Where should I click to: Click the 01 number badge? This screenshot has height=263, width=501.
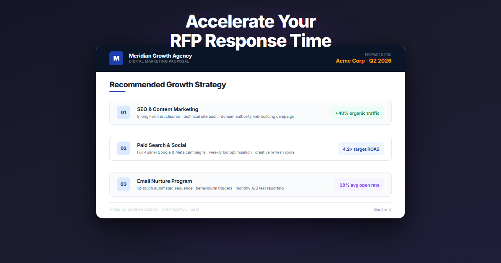click(124, 112)
